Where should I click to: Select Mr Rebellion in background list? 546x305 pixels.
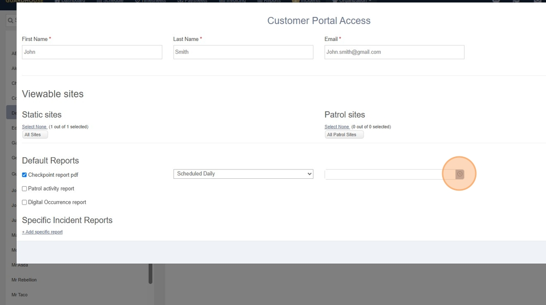(24, 280)
